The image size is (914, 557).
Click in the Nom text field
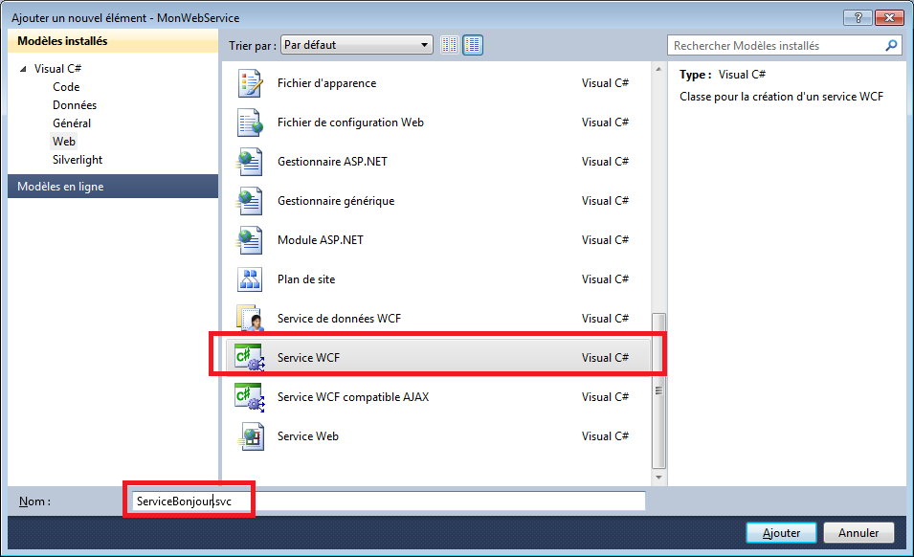(389, 501)
